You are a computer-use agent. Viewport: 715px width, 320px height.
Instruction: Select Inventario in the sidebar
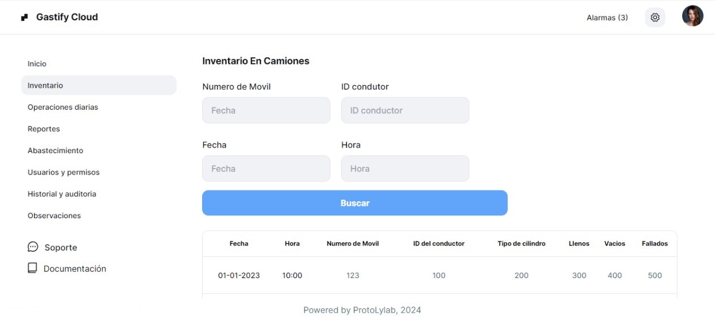click(x=45, y=85)
